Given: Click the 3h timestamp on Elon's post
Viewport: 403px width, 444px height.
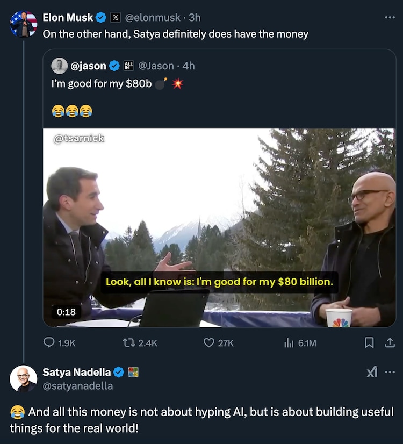Looking at the screenshot, I should click(x=195, y=18).
